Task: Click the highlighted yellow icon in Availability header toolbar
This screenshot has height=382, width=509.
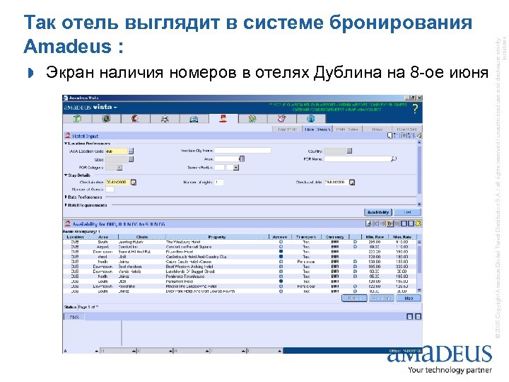Action: (x=390, y=224)
